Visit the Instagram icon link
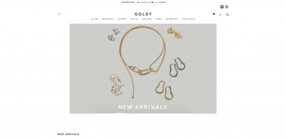This screenshot has width=286, height=139. [227, 7]
